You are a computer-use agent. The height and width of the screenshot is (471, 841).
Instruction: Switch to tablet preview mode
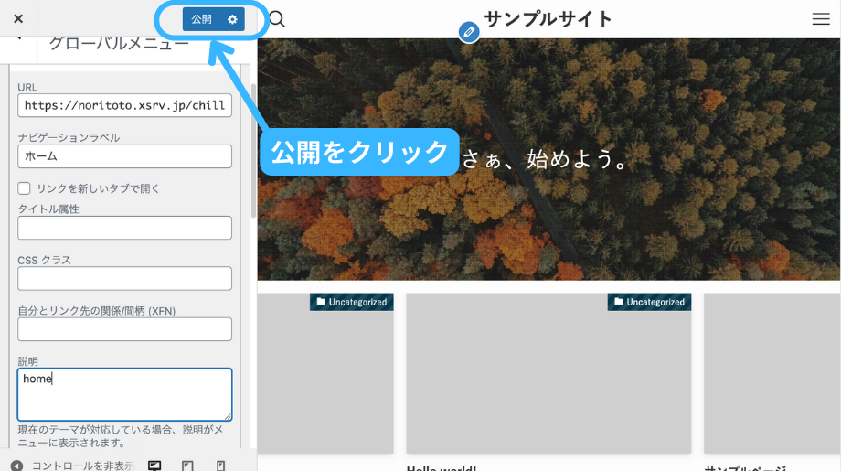click(x=187, y=465)
